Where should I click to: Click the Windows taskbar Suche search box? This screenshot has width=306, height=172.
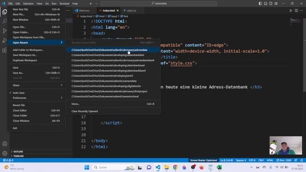click(x=114, y=167)
